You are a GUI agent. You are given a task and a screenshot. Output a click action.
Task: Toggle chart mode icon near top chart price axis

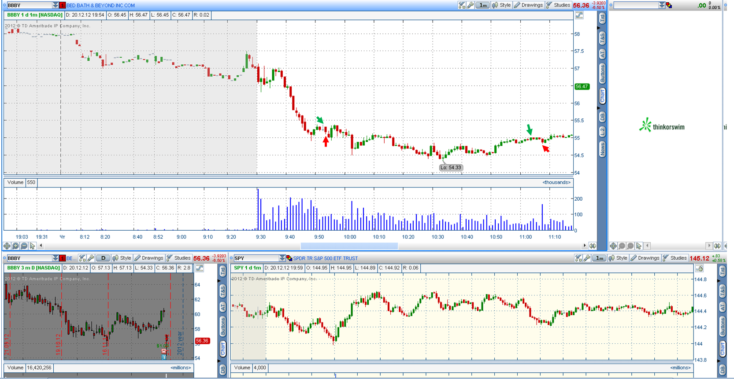pos(579,15)
